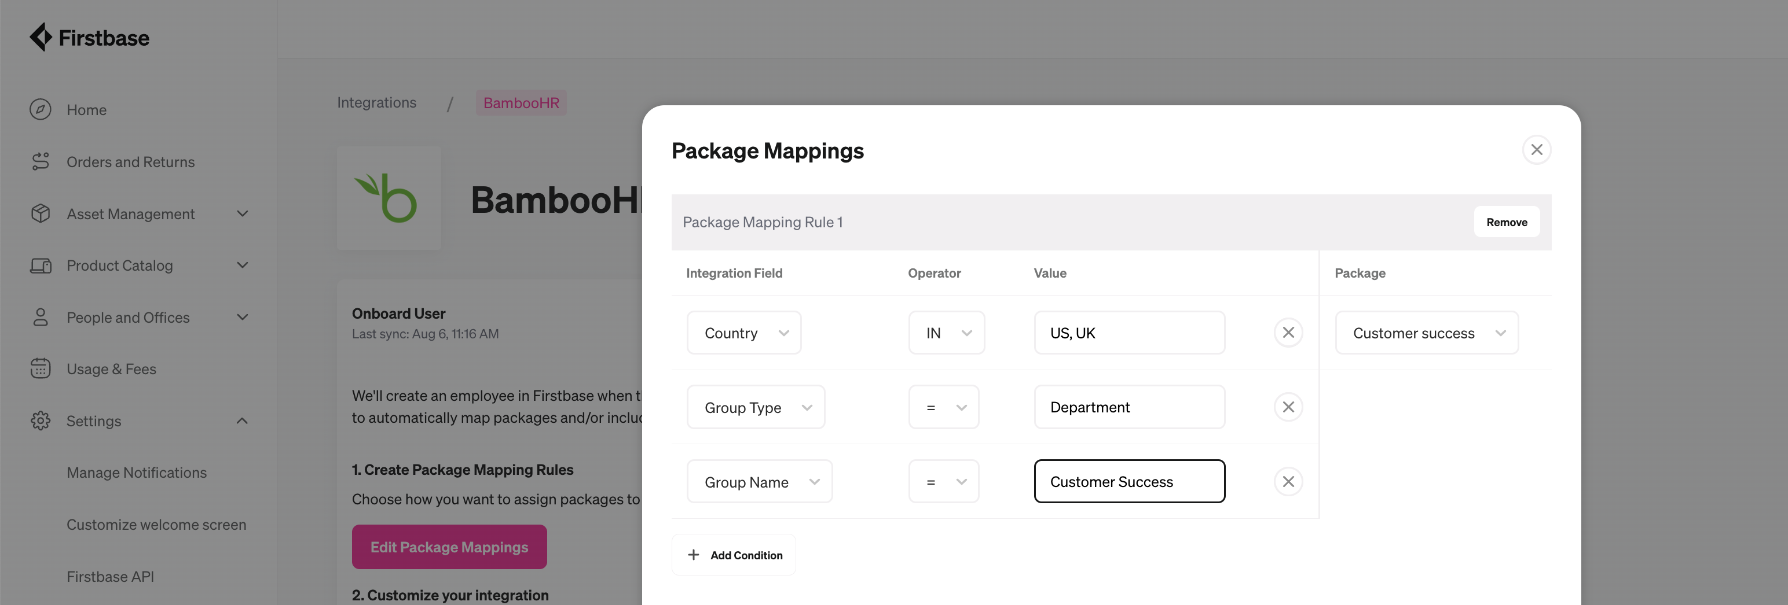
Task: Click the Asset Management cube icon
Action: [41, 213]
